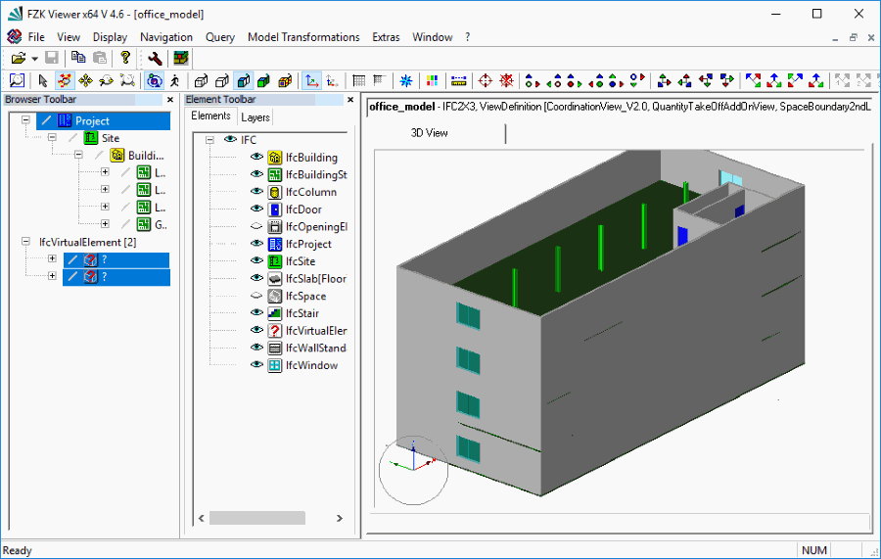Toggle visibility eye for IfcDoor
881x559 pixels.
(256, 209)
